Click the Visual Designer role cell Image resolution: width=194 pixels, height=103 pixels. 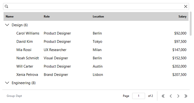[56, 58]
